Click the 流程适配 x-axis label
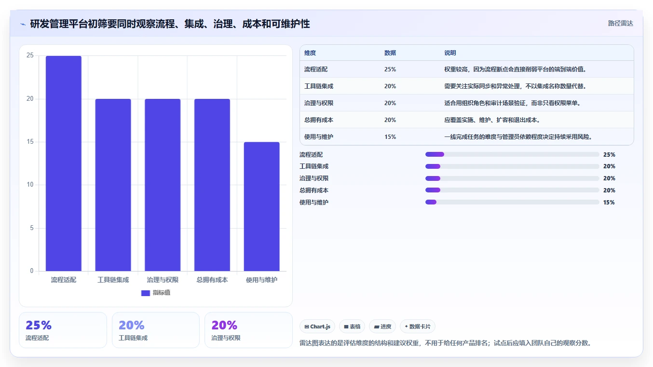Viewport: 653px width, 367px height. pyautogui.click(x=64, y=280)
